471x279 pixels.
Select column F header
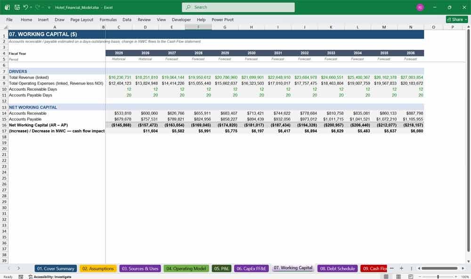[198, 27]
